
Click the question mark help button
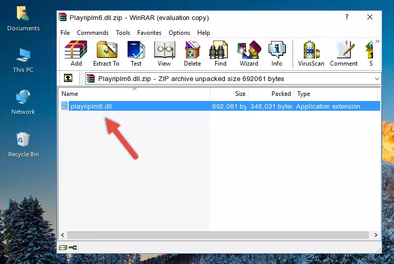(347, 17)
